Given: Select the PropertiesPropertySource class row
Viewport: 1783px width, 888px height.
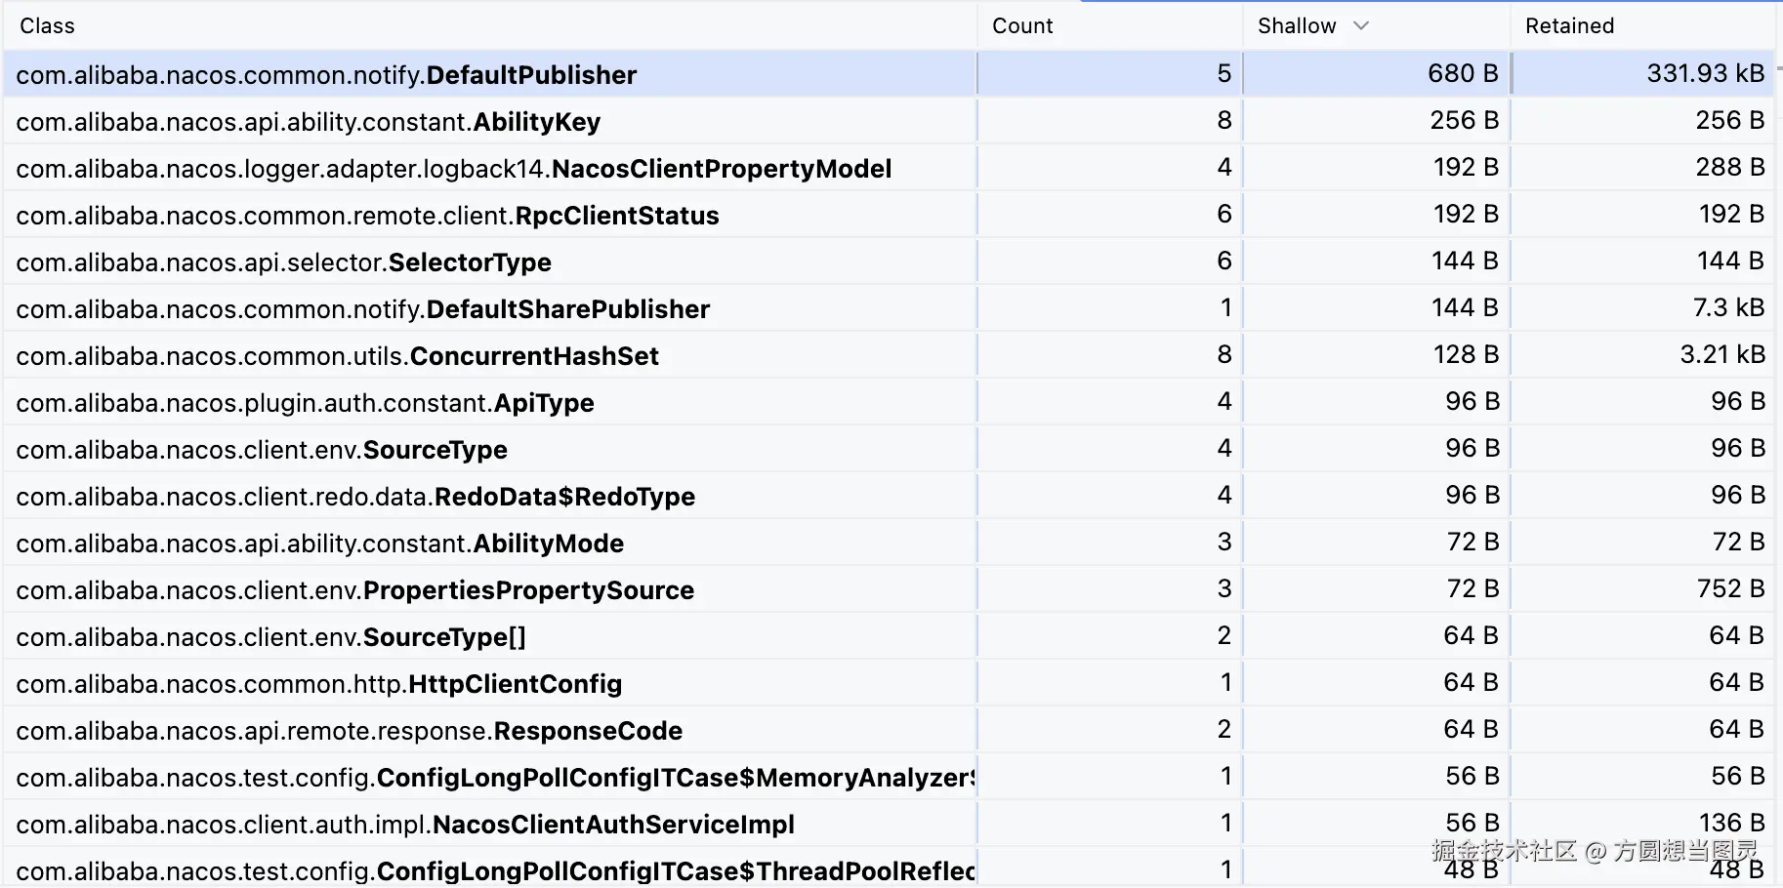Looking at the screenshot, I should (354, 590).
